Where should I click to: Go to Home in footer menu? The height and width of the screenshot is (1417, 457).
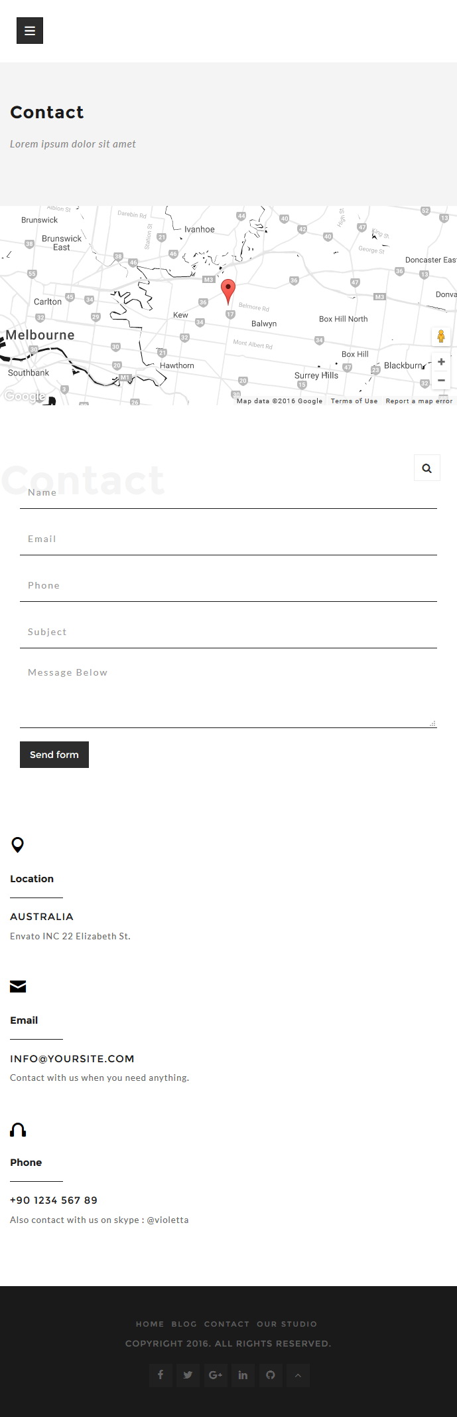150,1323
